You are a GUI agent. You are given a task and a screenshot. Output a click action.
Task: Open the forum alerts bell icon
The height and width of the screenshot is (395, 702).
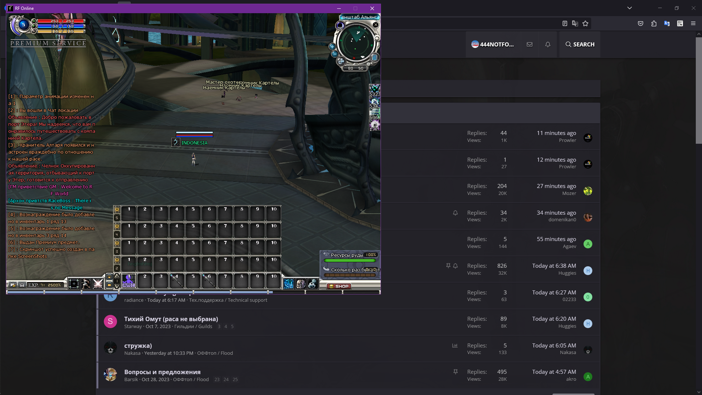[x=548, y=44]
